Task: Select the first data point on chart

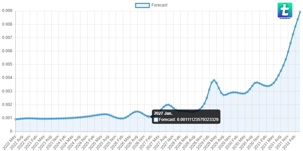Action: click(16, 119)
